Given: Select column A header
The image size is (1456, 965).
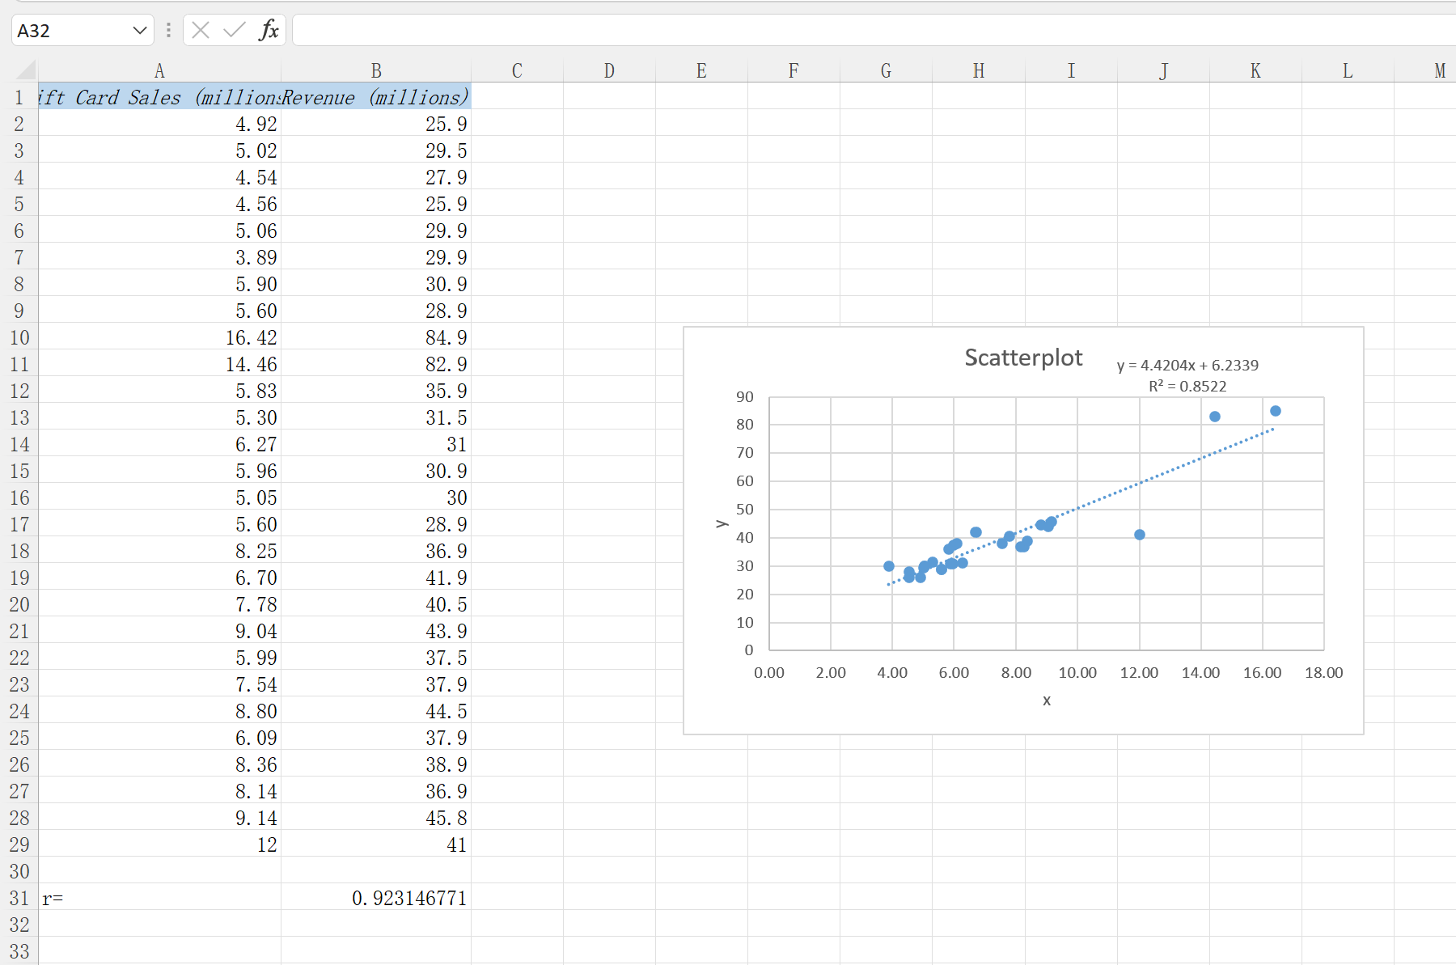Looking at the screenshot, I should point(159,71).
